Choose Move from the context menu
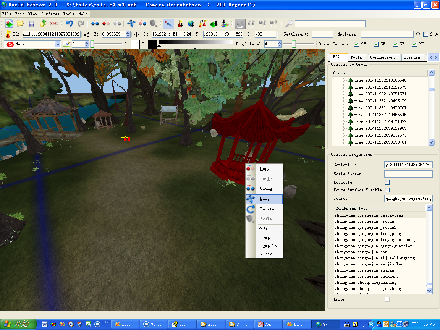The width and height of the screenshot is (440, 330). (x=264, y=199)
